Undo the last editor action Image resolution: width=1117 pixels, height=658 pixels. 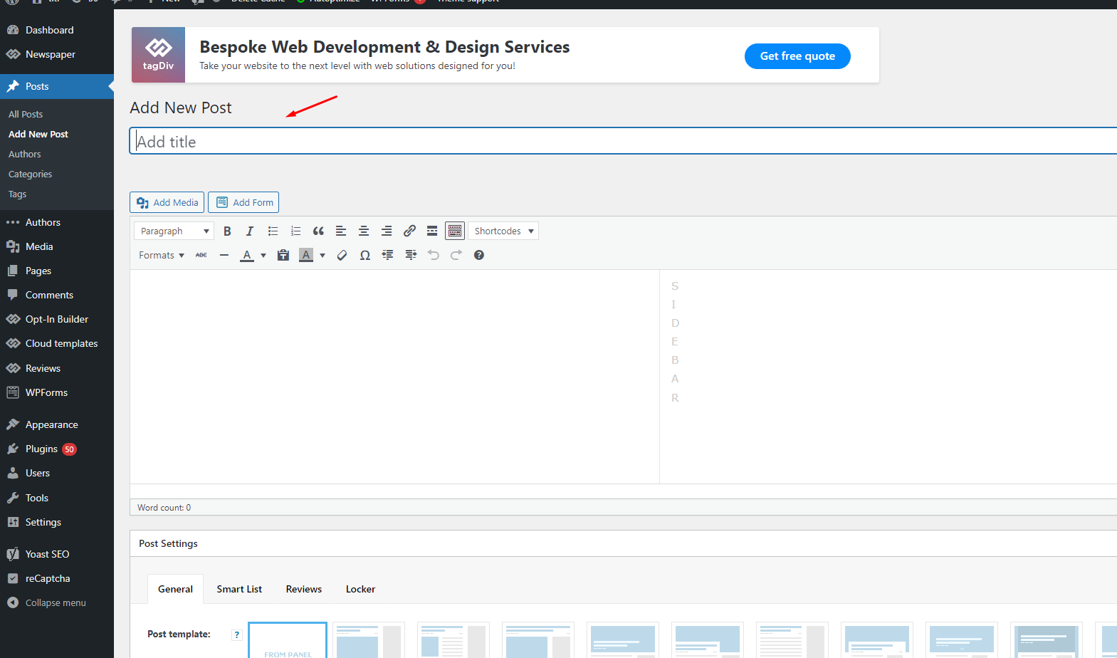[434, 255]
